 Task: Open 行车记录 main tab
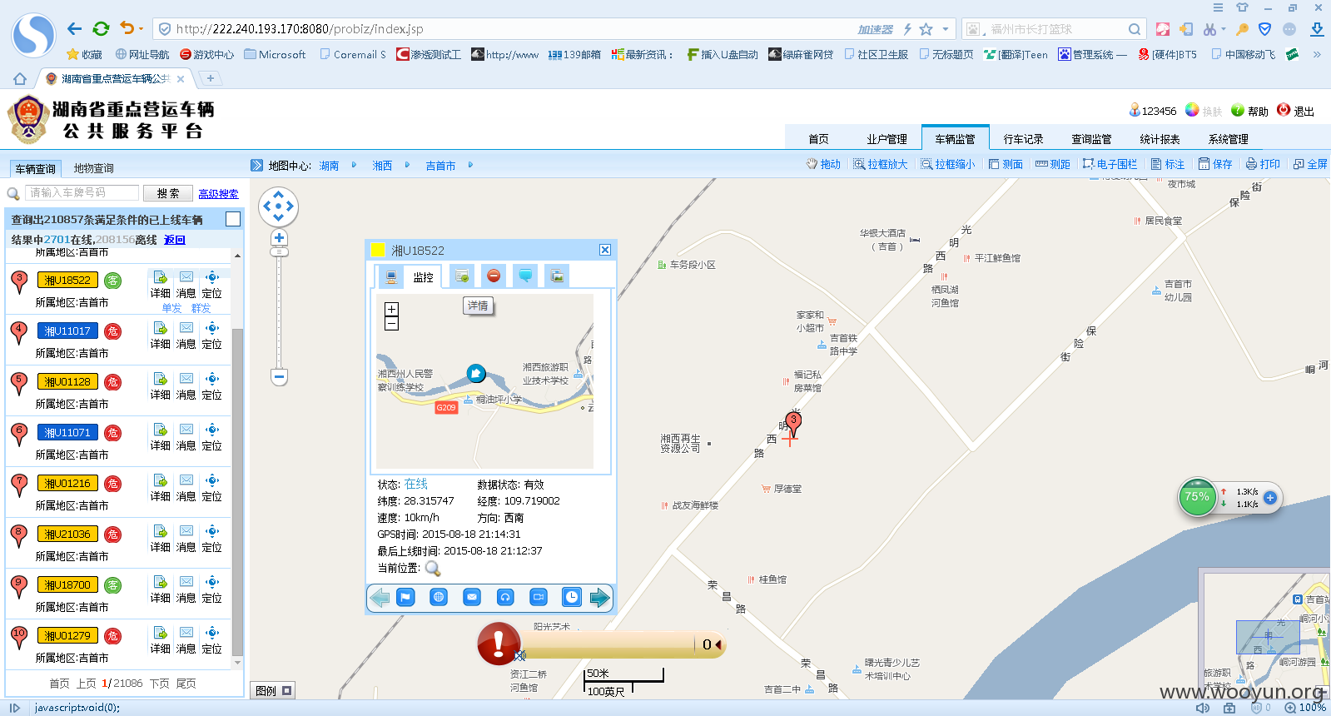1023,139
